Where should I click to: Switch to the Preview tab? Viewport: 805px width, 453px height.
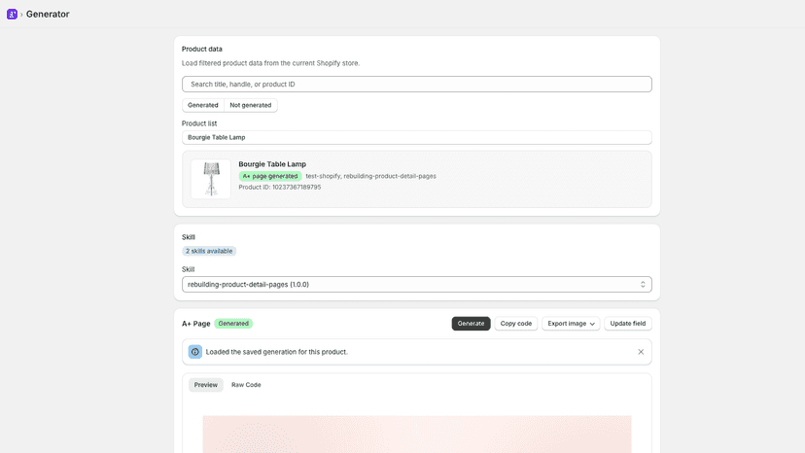206,385
